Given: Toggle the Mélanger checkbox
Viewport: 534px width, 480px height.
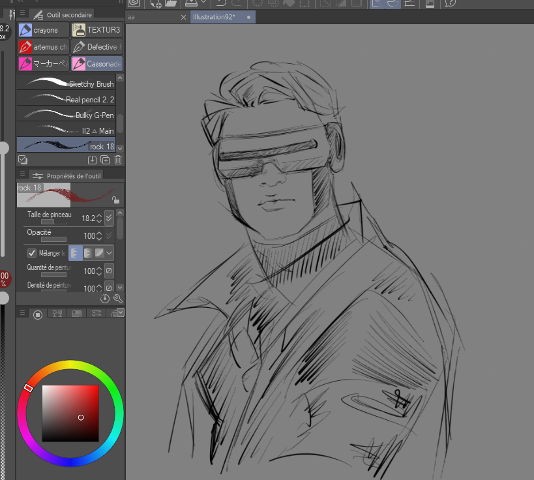Looking at the screenshot, I should pyautogui.click(x=32, y=253).
